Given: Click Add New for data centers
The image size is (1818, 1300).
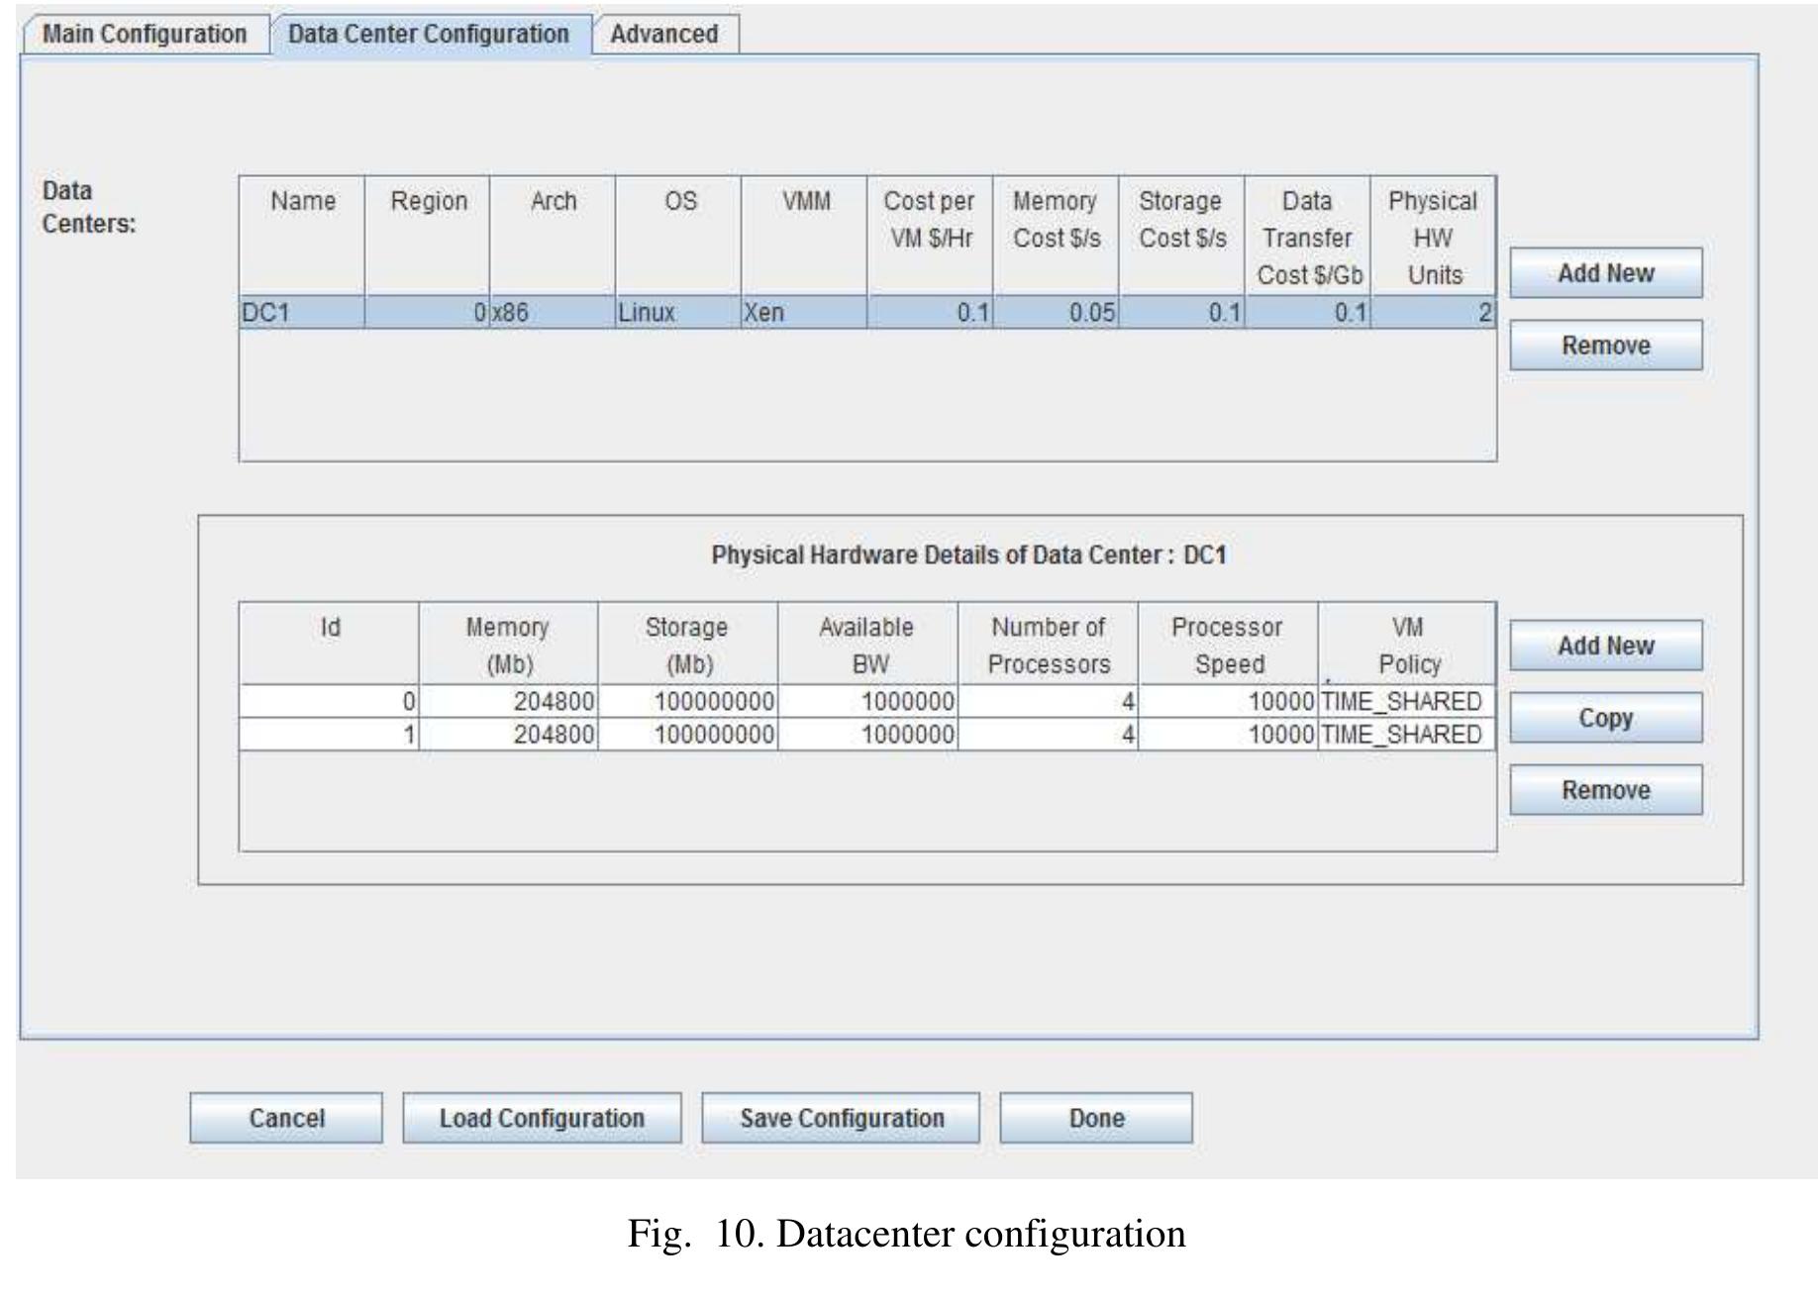Looking at the screenshot, I should click(x=1605, y=273).
